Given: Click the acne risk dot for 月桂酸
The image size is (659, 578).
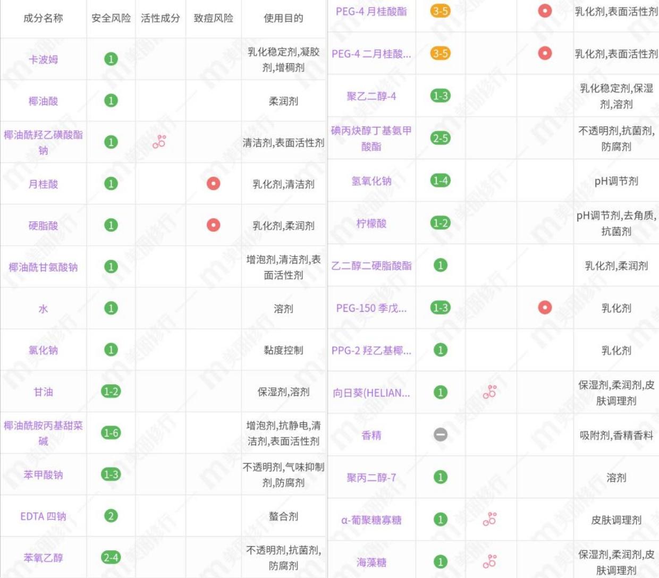Looking at the screenshot, I should click(x=213, y=183).
